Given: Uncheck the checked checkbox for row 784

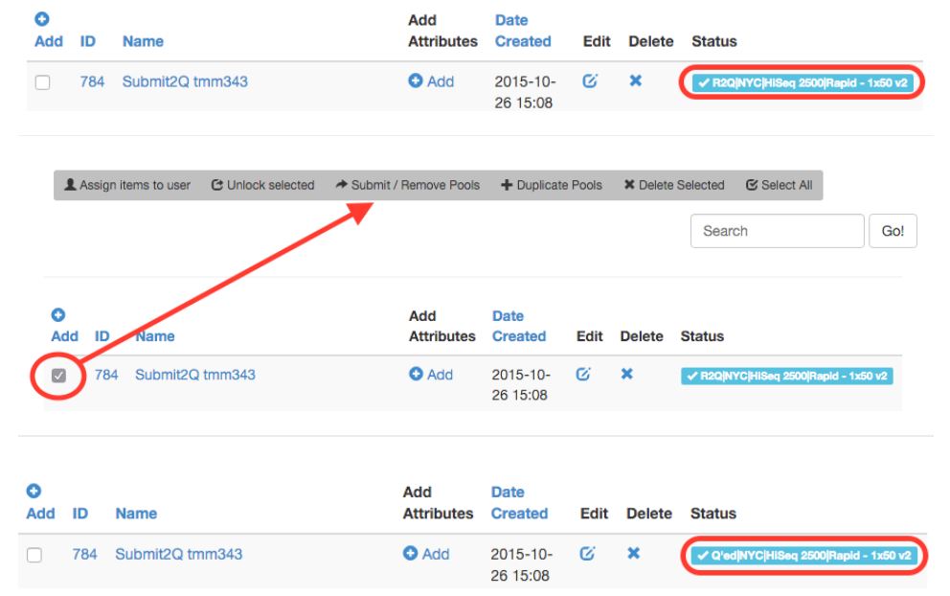Looking at the screenshot, I should 58,376.
